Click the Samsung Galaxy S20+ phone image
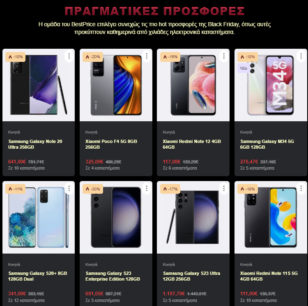The height and width of the screenshot is (306, 308). 39,217
